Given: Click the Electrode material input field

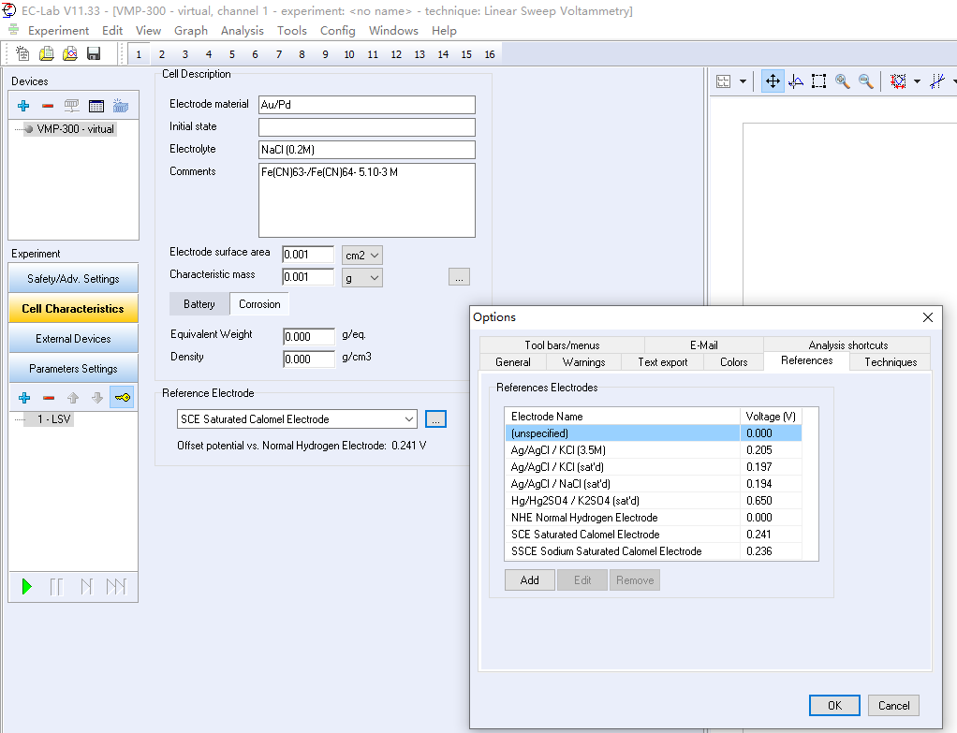Looking at the screenshot, I should coord(366,105).
